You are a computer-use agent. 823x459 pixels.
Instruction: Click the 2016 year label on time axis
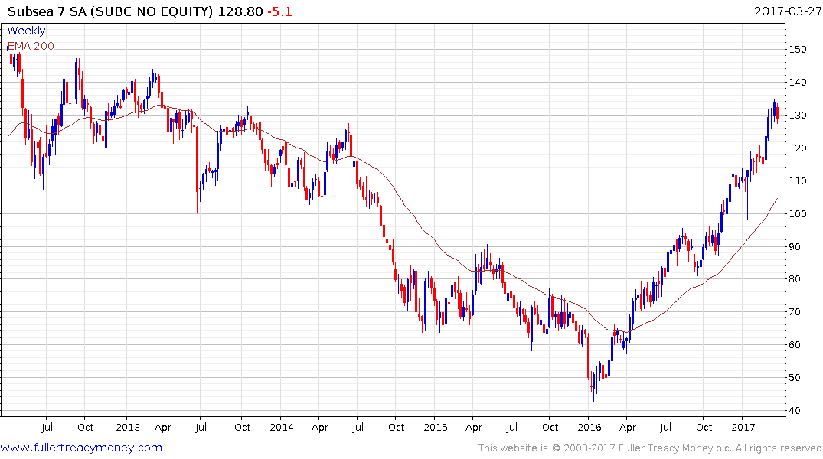589,427
